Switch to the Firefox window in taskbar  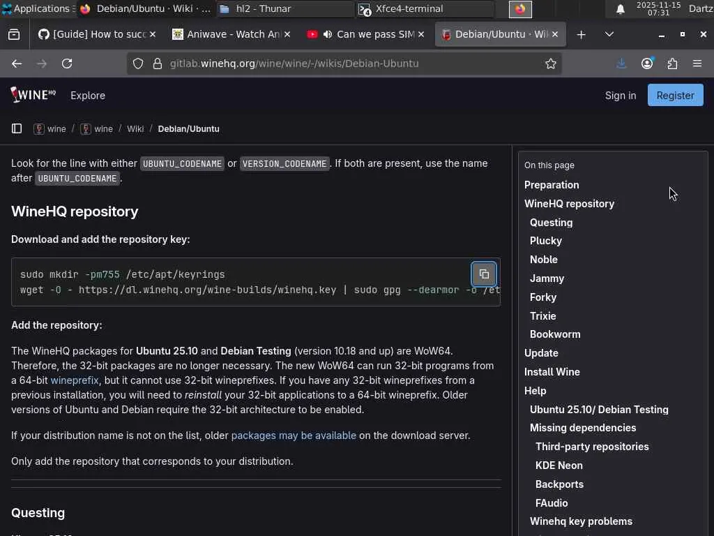tap(145, 8)
